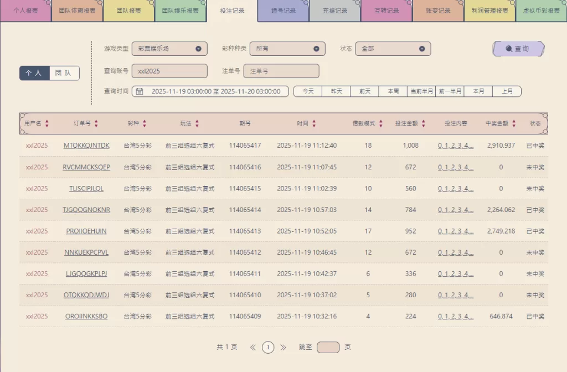The height and width of the screenshot is (372, 567).
Task: Open the 游戏类型 dropdown
Action: [169, 49]
